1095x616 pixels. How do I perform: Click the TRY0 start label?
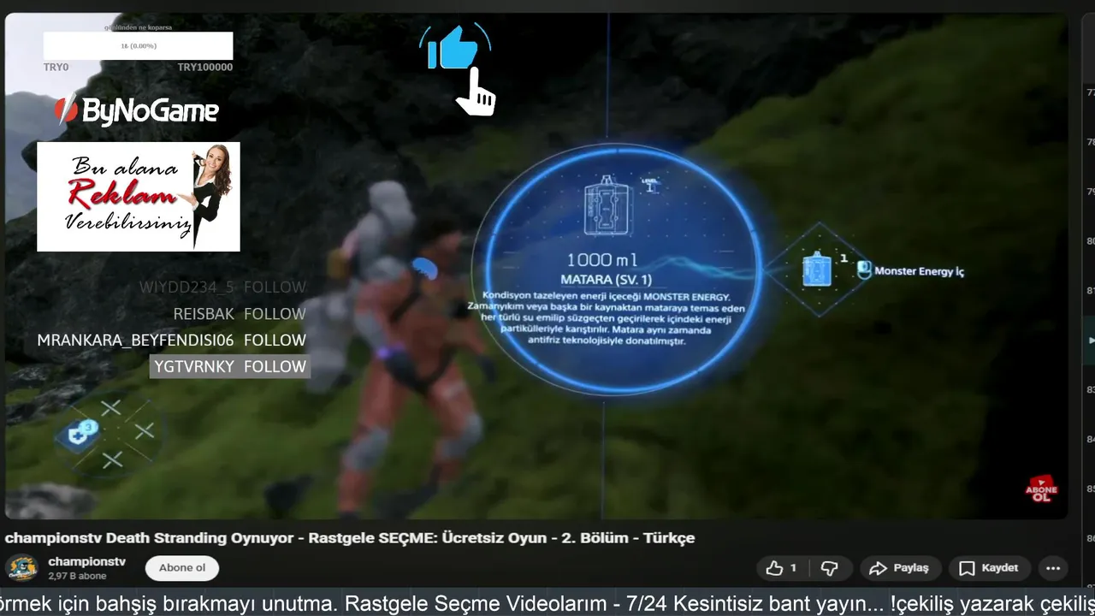(56, 67)
